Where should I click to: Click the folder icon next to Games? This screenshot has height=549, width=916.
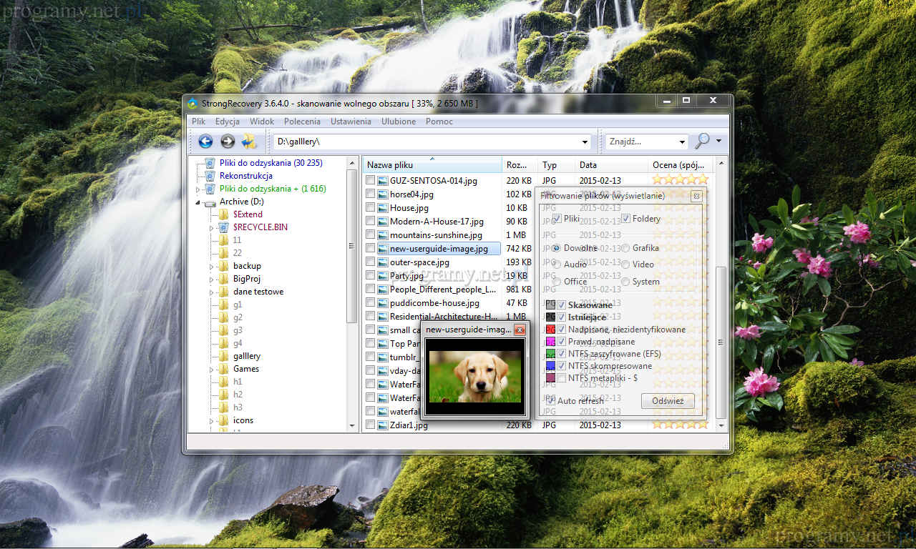coord(223,369)
